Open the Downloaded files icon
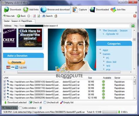139x116 pixels. click(x=92, y=10)
